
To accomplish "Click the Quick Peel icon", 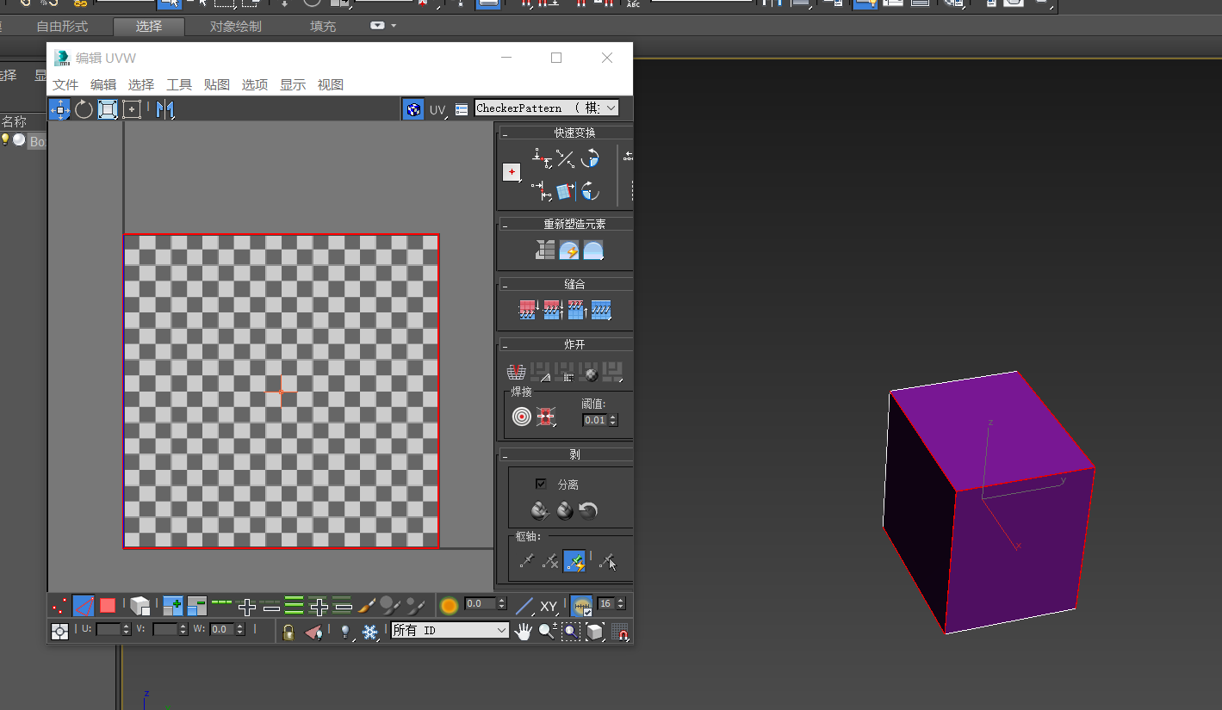I will click(540, 511).
